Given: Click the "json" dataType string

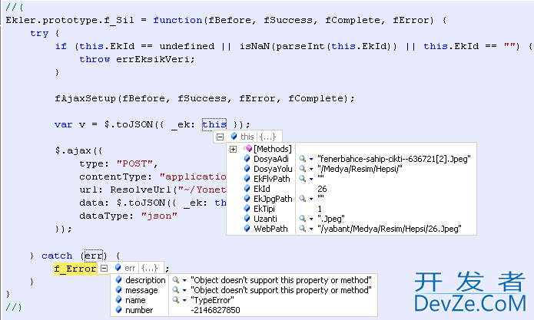Looking at the screenshot, I should [x=159, y=216].
